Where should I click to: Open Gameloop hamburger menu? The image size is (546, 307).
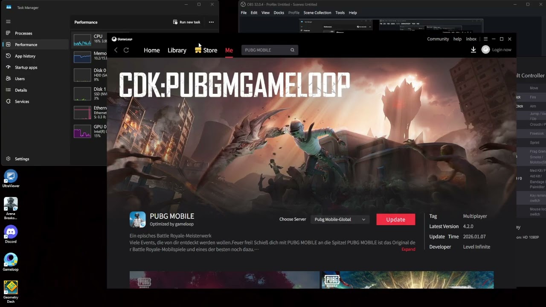pyautogui.click(x=485, y=39)
